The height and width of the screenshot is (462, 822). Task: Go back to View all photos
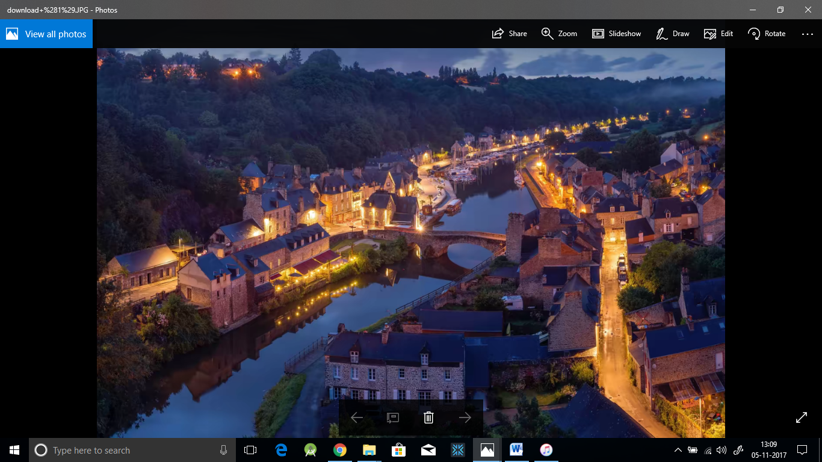(46, 34)
